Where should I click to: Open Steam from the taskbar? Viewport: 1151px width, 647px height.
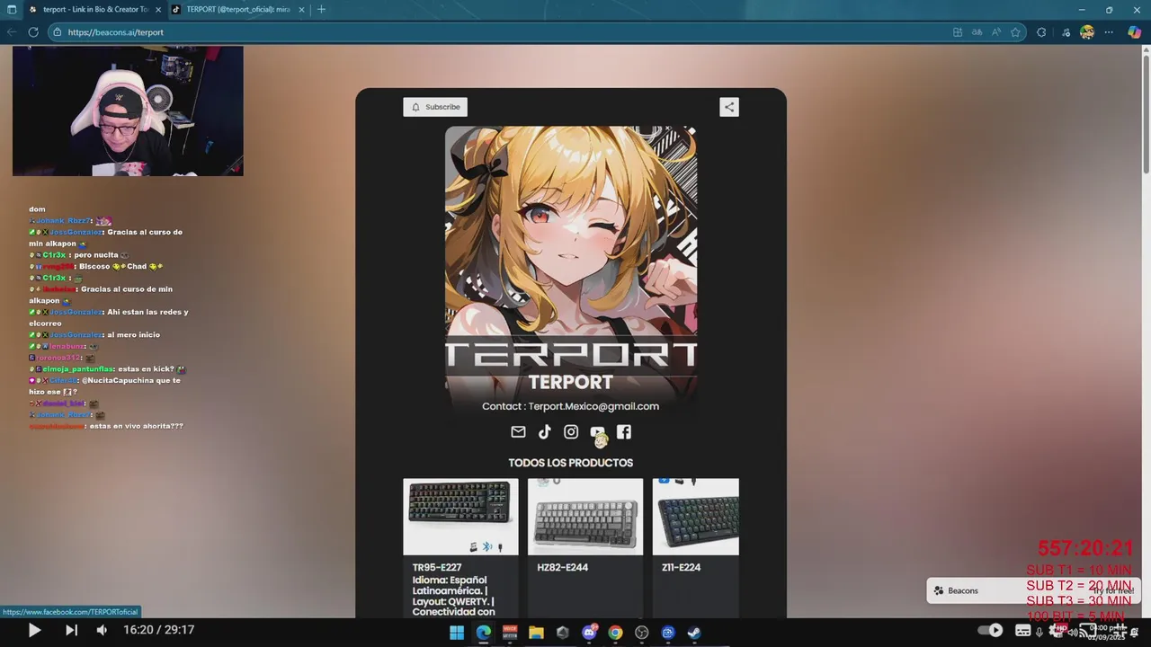tap(694, 632)
